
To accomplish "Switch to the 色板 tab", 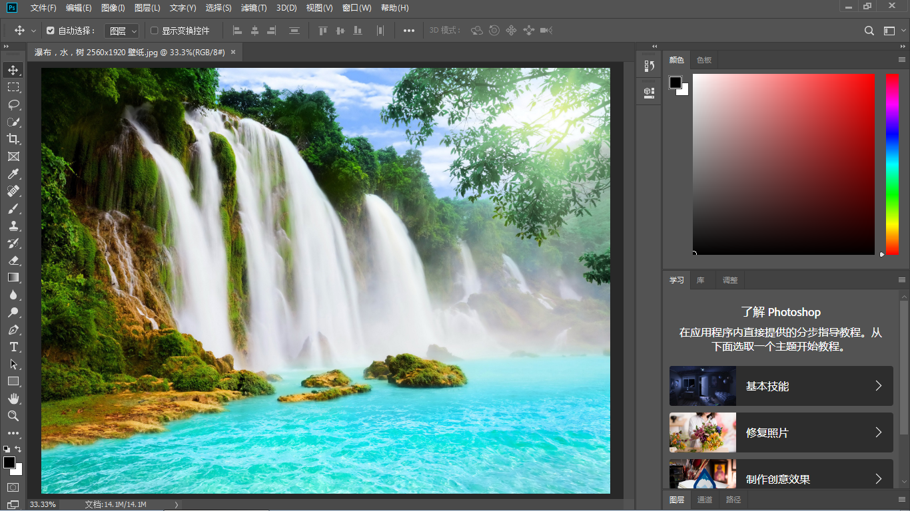I will coord(704,60).
